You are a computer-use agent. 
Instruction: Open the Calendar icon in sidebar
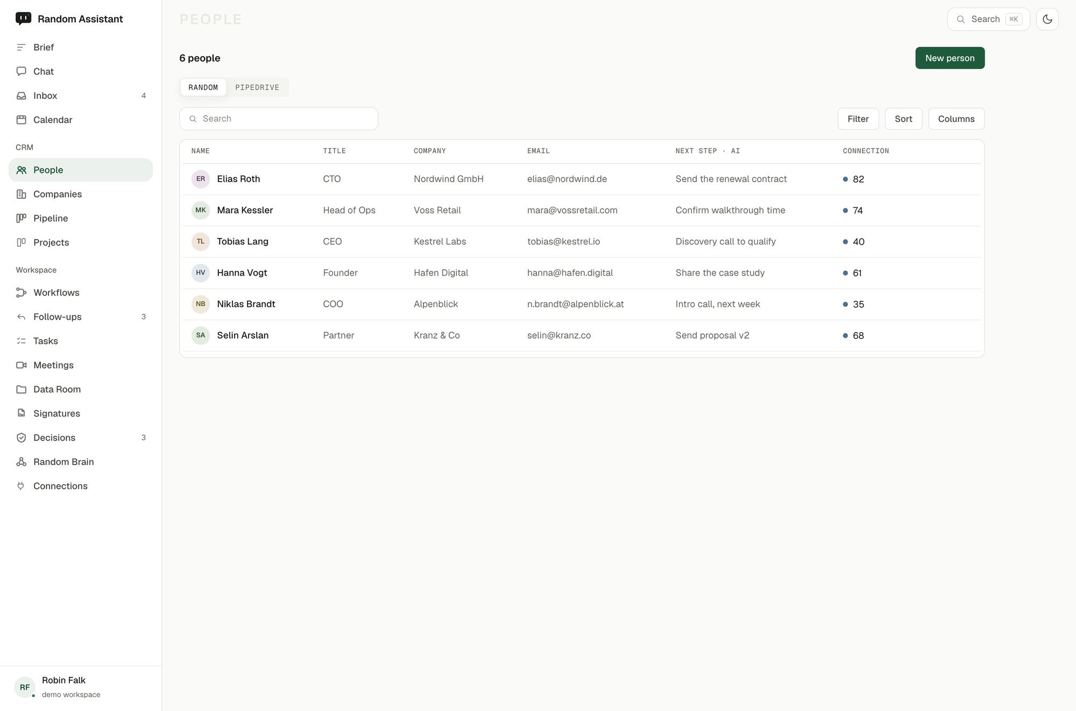tap(21, 120)
